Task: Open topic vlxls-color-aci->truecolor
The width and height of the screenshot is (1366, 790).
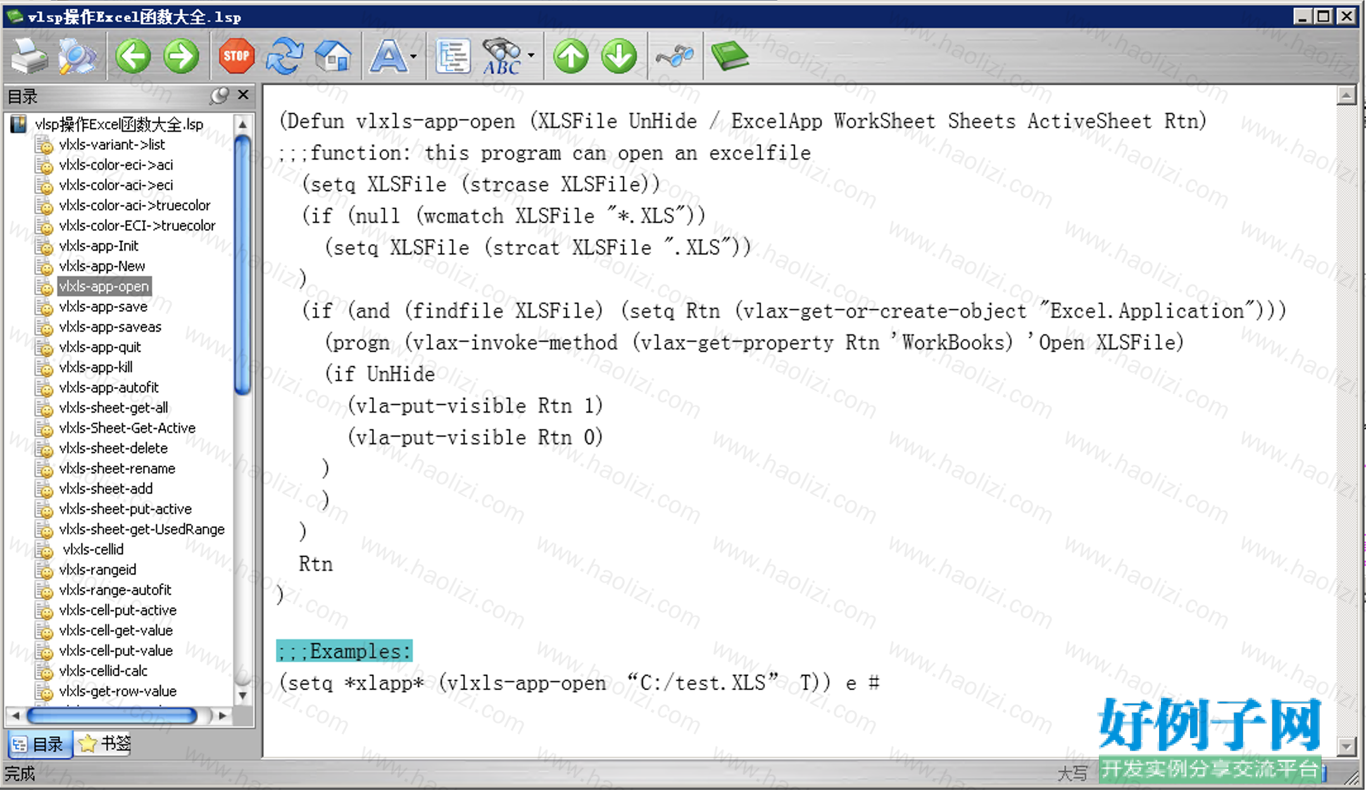Action: 134,205
